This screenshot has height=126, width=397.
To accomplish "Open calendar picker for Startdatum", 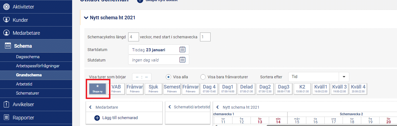I will [x=182, y=50].
